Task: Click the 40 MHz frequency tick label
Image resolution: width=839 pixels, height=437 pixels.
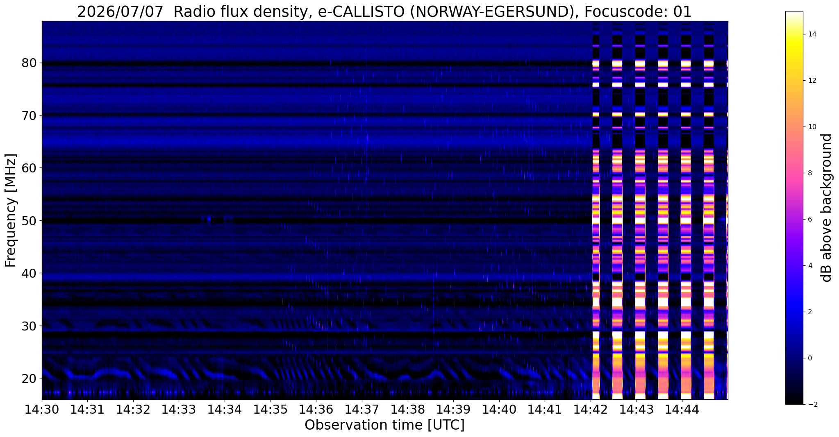Action: [x=29, y=273]
